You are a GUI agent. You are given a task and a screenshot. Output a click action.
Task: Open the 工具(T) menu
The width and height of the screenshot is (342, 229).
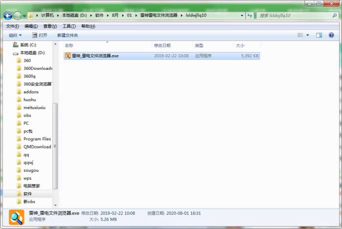[x=69, y=26]
